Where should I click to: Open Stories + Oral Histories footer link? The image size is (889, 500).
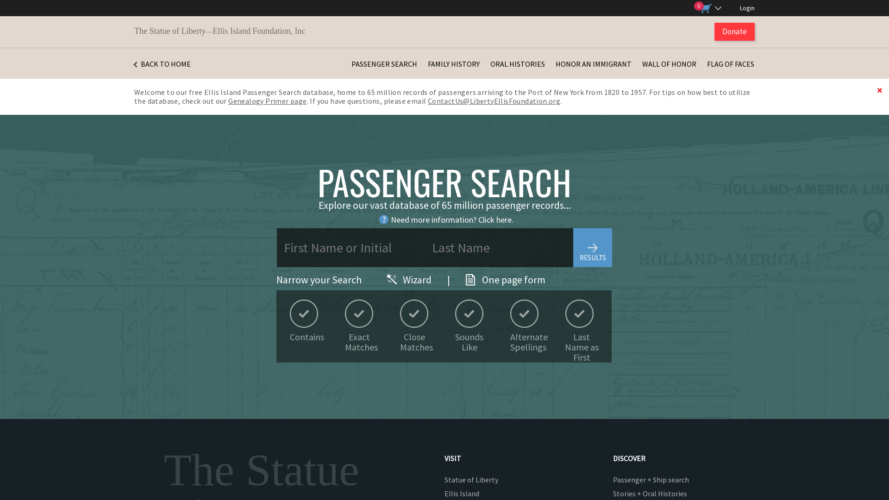(x=650, y=494)
